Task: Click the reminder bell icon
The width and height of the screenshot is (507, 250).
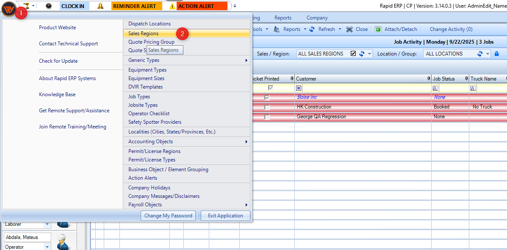Action: click(100, 6)
